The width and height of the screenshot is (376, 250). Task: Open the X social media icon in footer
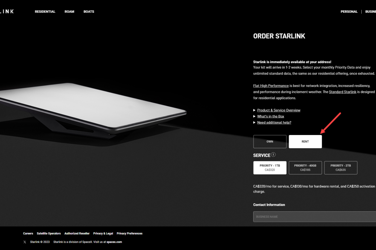(x=25, y=242)
